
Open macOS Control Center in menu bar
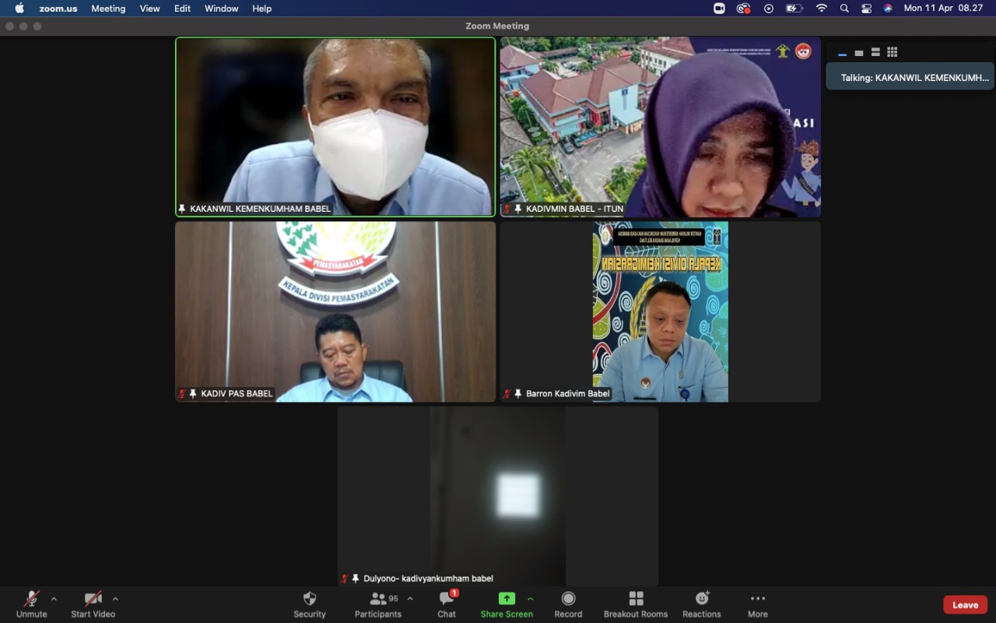(866, 9)
